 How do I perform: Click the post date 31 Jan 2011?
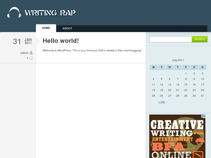click(x=22, y=41)
